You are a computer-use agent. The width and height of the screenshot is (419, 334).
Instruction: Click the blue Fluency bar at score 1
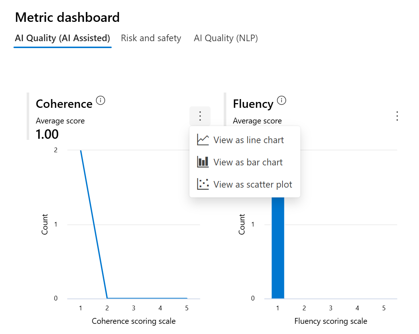point(278,248)
